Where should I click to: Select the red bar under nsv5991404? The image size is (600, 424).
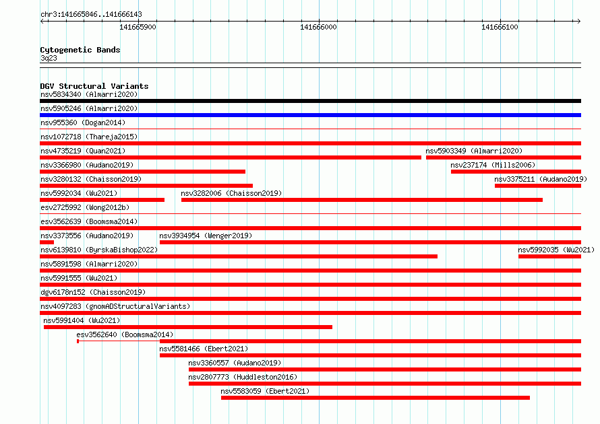188,327
